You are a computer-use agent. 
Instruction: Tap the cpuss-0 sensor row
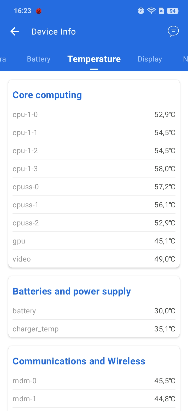(x=94, y=187)
